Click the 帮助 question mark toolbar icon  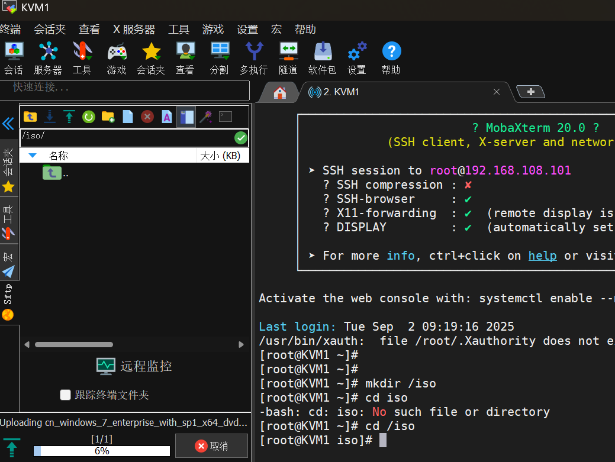tap(391, 59)
